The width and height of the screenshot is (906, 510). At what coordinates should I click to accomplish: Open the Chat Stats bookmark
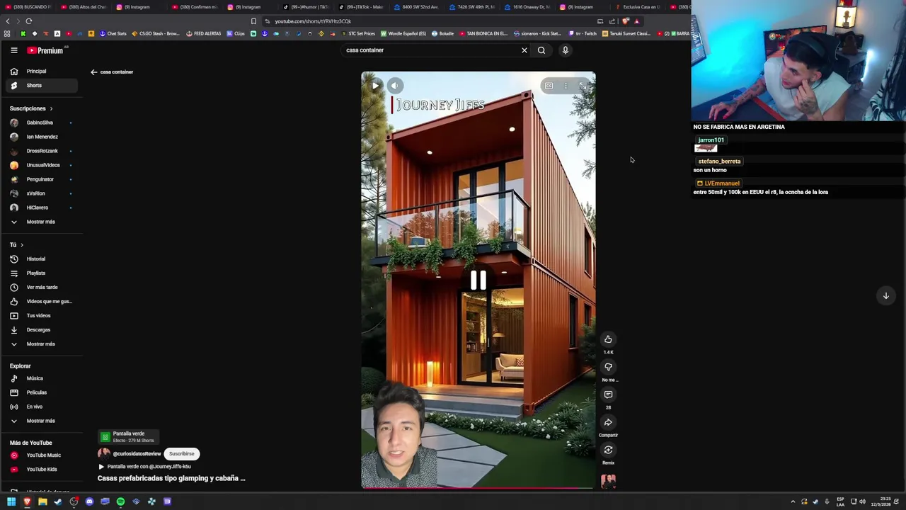pyautogui.click(x=113, y=33)
